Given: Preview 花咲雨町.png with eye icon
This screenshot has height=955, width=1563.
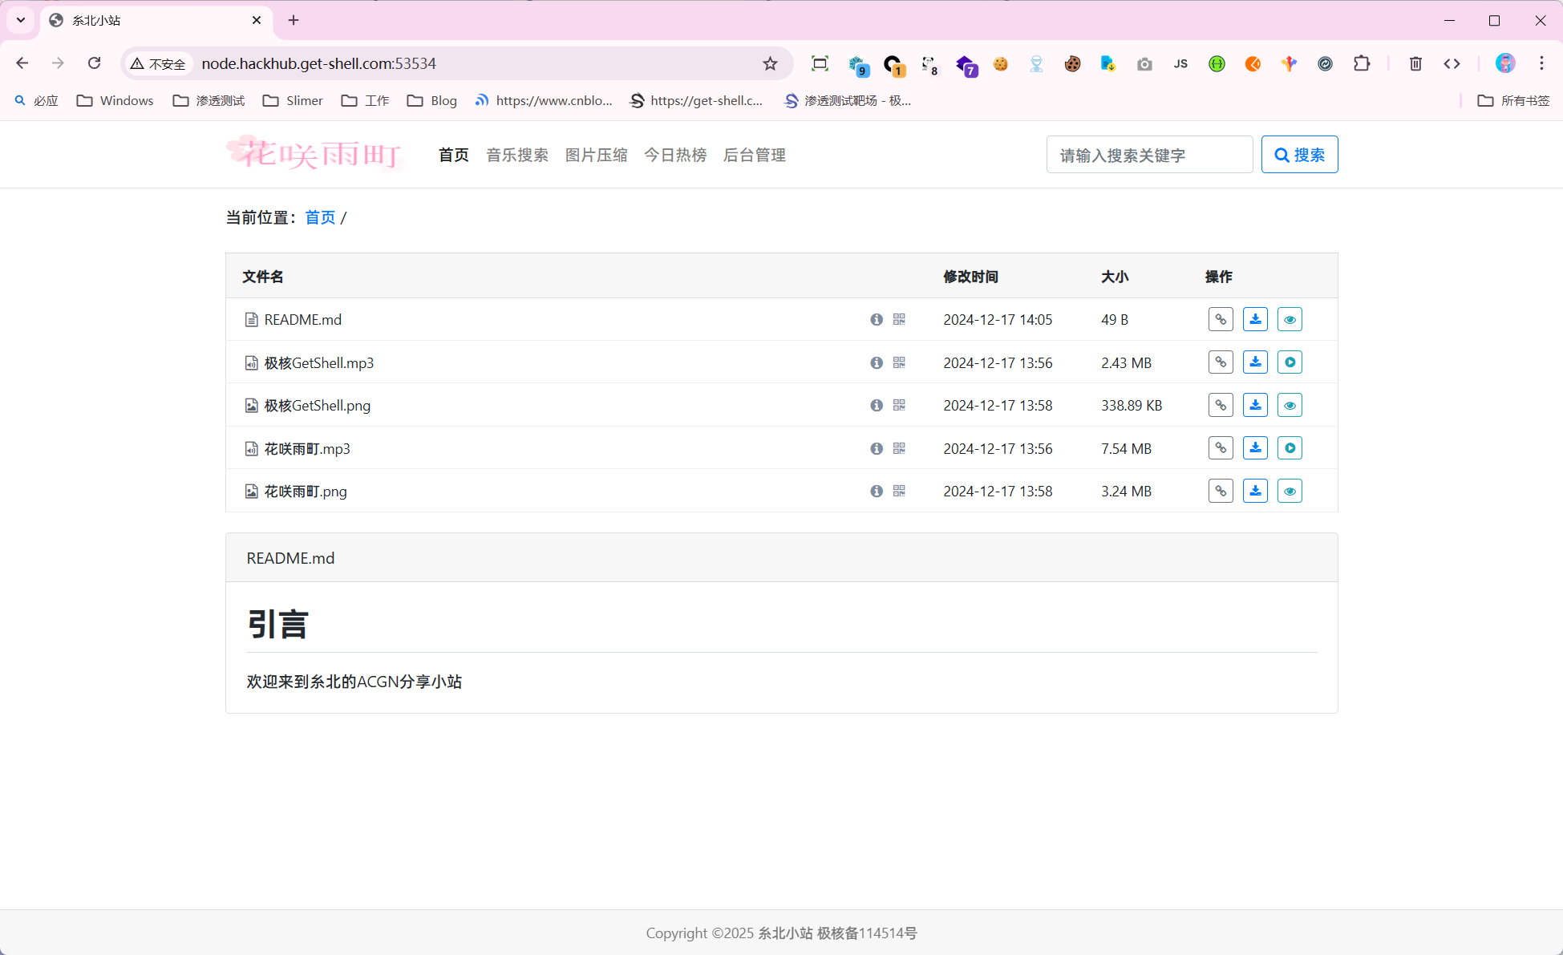Looking at the screenshot, I should coord(1290,491).
